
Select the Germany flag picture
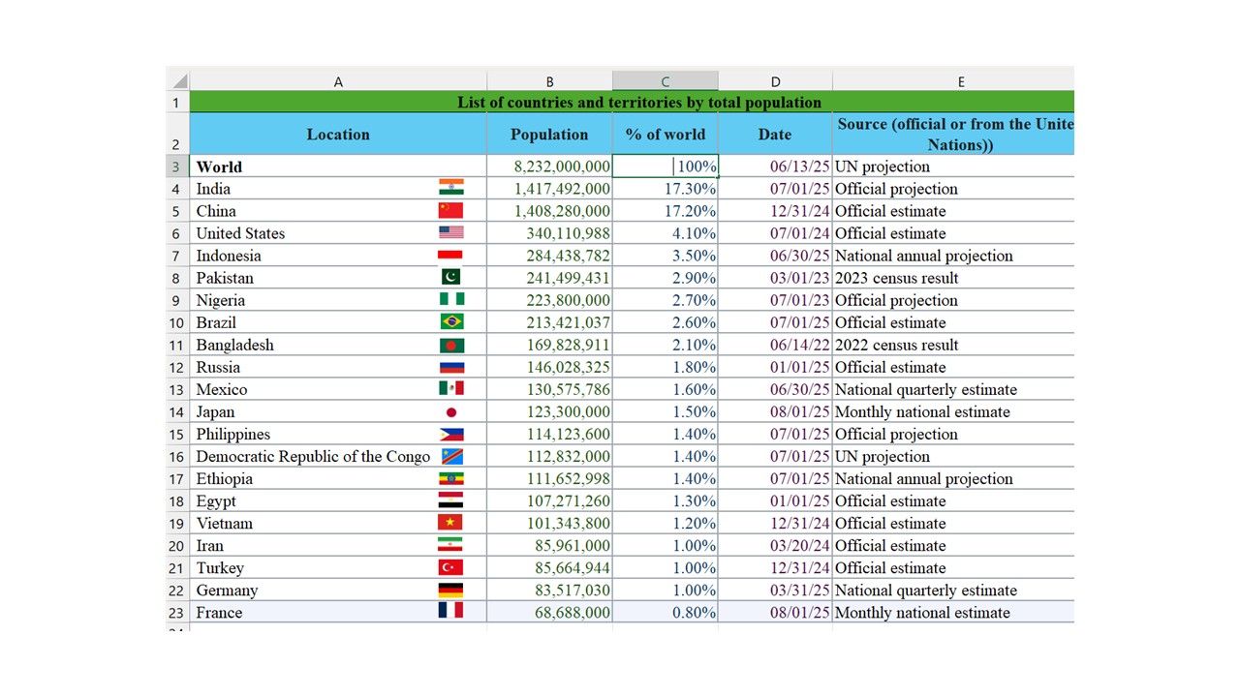(x=450, y=590)
